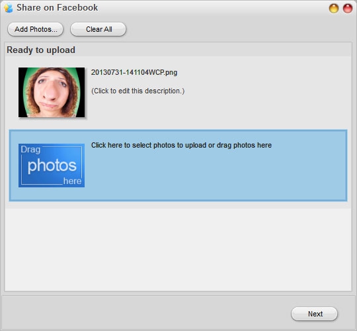Click Next to continue the upload
The width and height of the screenshot is (357, 331).
pyautogui.click(x=315, y=314)
